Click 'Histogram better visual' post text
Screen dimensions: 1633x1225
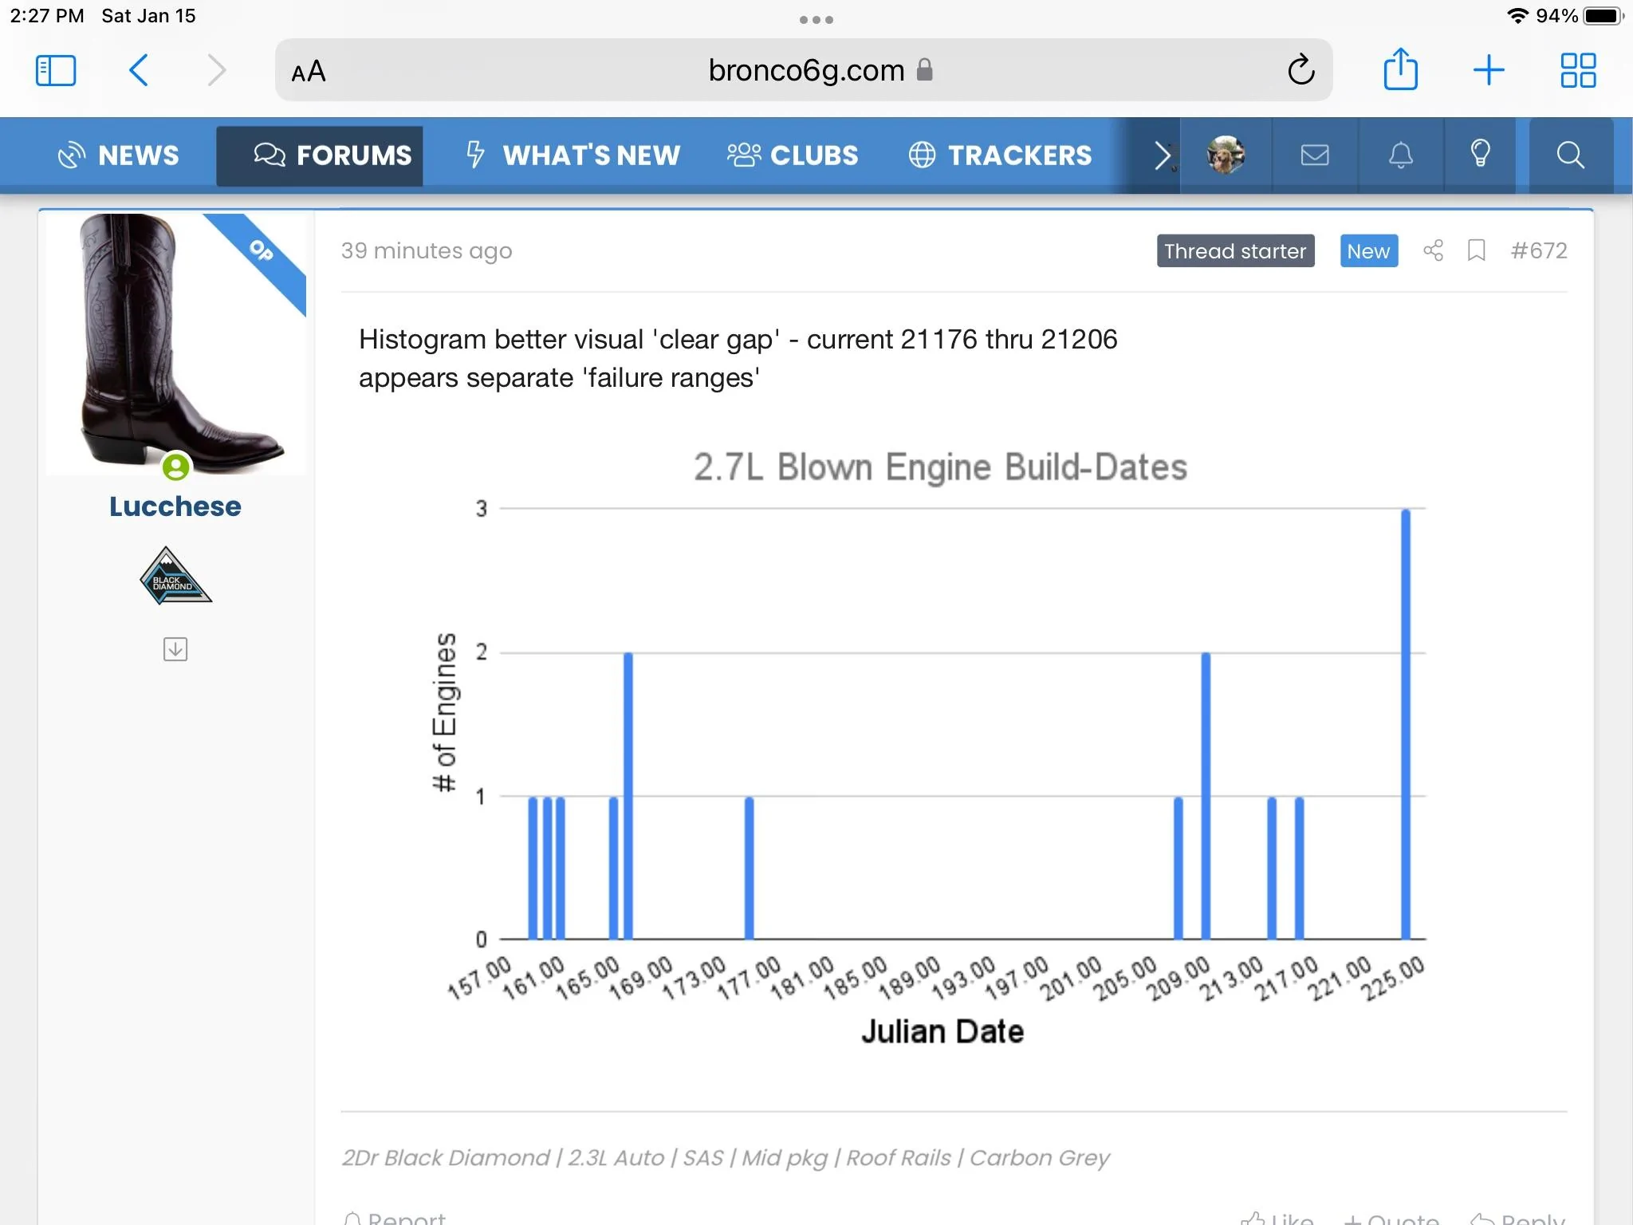738,358
